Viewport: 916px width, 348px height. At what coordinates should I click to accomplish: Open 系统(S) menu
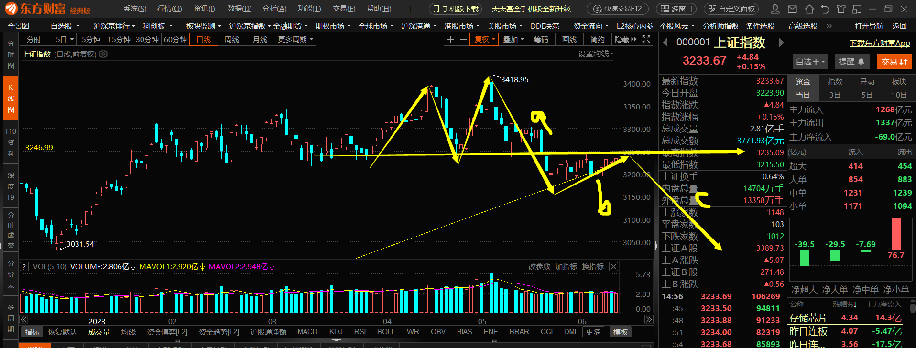pos(135,9)
